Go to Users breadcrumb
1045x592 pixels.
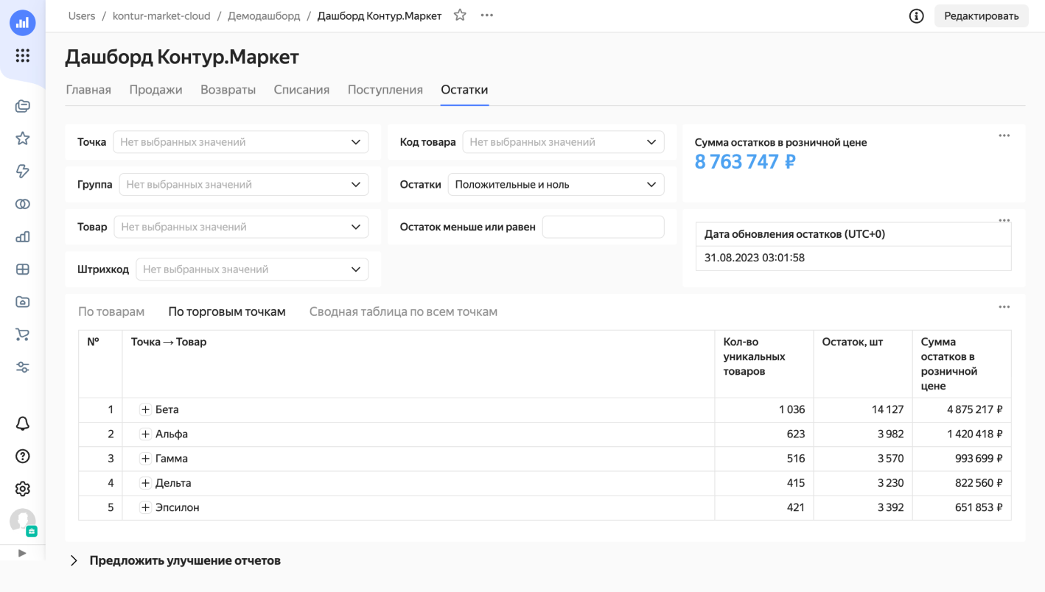coord(82,16)
